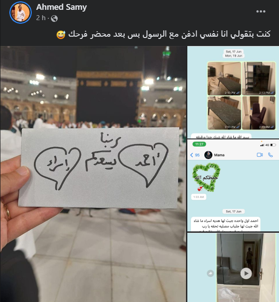
Task: Click the Ahmed Samy name link
Action: click(61, 7)
